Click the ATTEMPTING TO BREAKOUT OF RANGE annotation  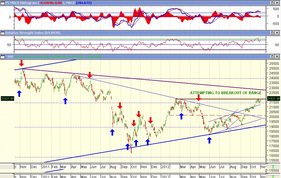226,93
